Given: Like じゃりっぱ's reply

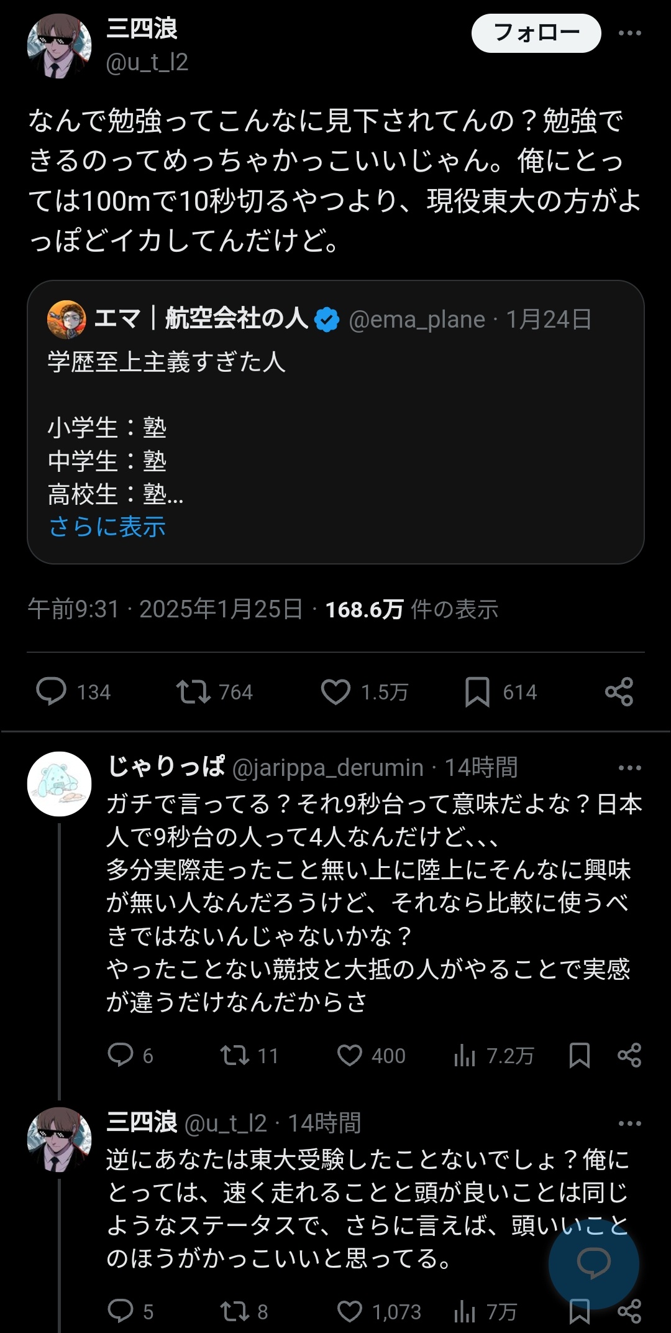Looking at the screenshot, I should [350, 1055].
